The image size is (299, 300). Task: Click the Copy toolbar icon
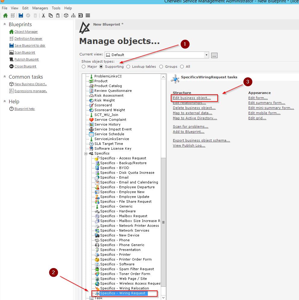pos(51,16)
